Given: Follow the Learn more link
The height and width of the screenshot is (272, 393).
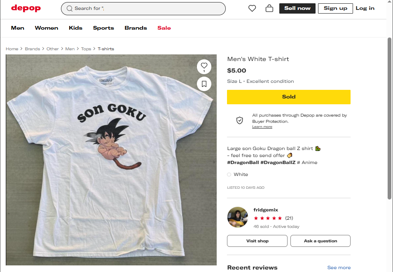Looking at the screenshot, I should coord(262,127).
